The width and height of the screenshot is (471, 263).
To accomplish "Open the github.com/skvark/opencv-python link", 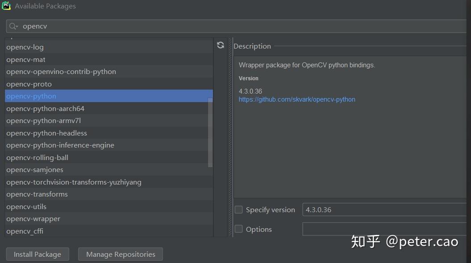I will (297, 99).
